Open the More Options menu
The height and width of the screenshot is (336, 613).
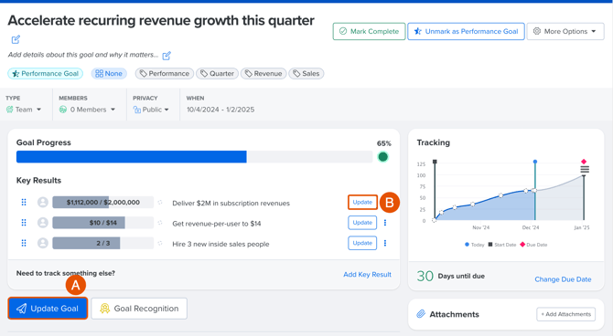[565, 31]
